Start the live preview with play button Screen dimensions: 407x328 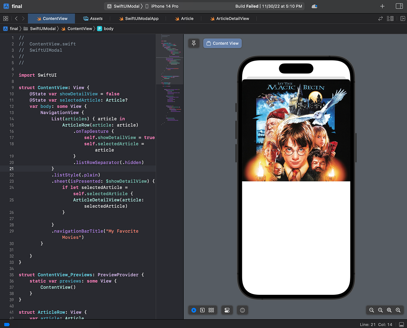click(194, 310)
